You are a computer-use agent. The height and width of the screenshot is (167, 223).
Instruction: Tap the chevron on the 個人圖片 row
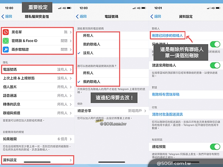pos(71,87)
